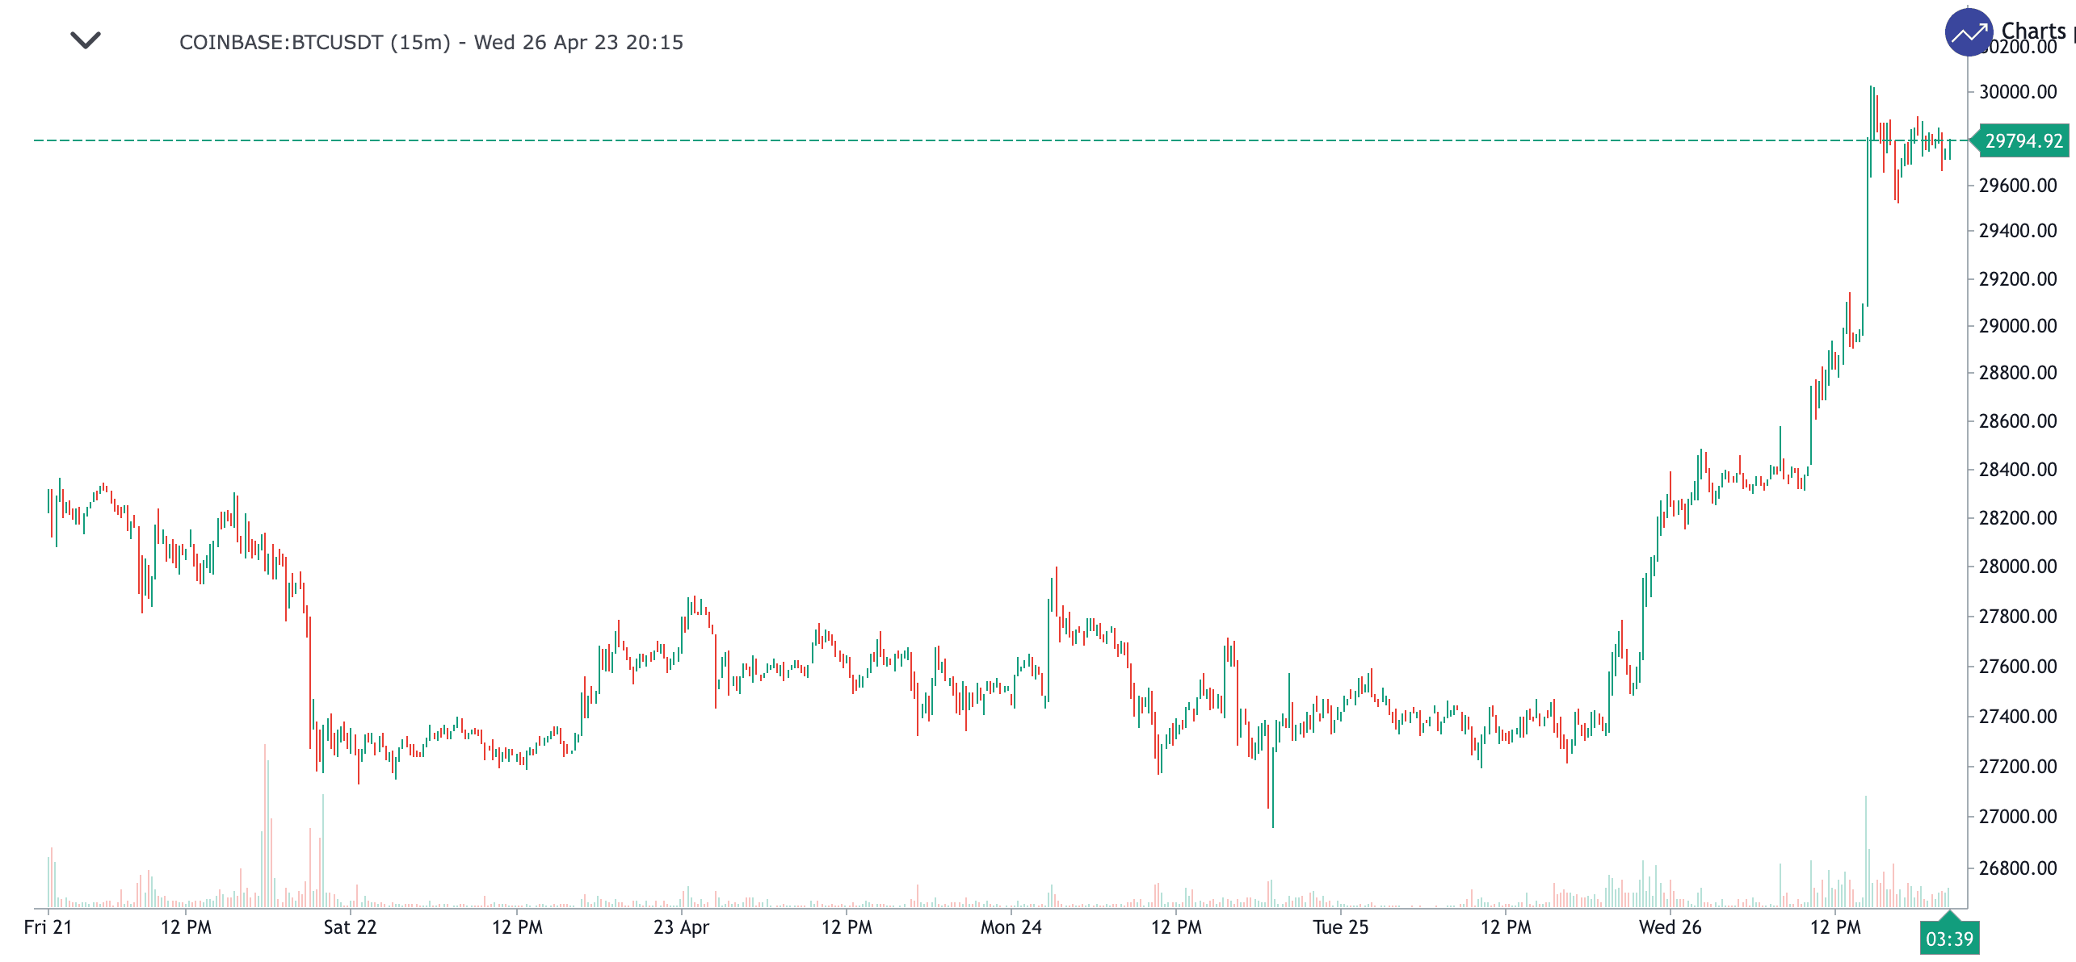Click the 30000.00 price axis label

(x=2017, y=92)
